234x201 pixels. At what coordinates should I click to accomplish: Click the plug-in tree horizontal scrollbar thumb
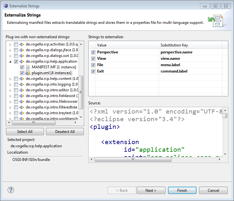tap(34, 123)
